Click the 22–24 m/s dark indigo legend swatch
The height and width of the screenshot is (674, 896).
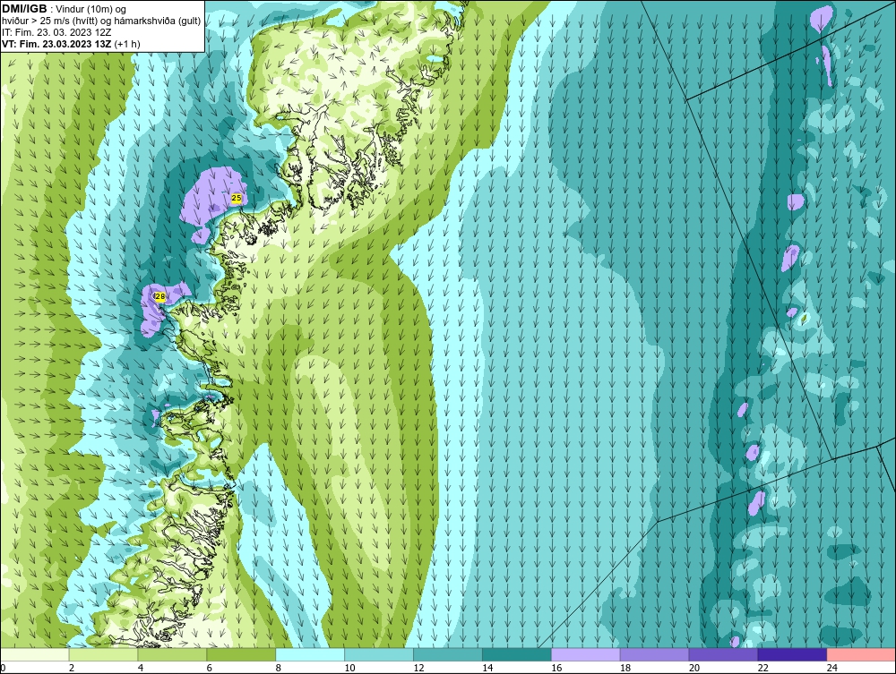click(x=793, y=654)
